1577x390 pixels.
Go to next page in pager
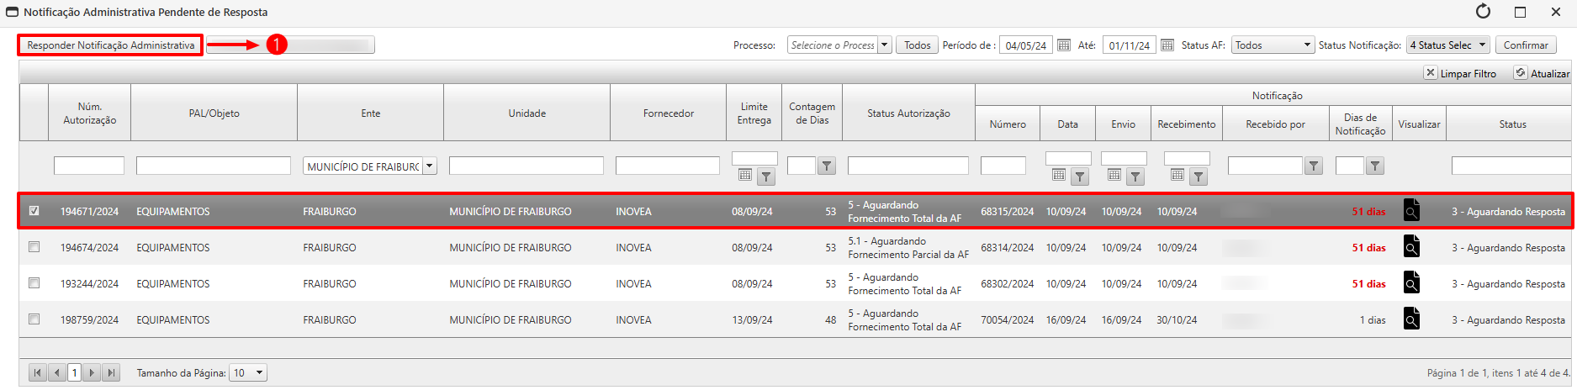pos(92,372)
